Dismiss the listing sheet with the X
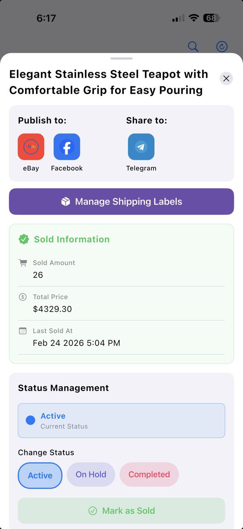The height and width of the screenshot is (529, 243). [x=226, y=78]
